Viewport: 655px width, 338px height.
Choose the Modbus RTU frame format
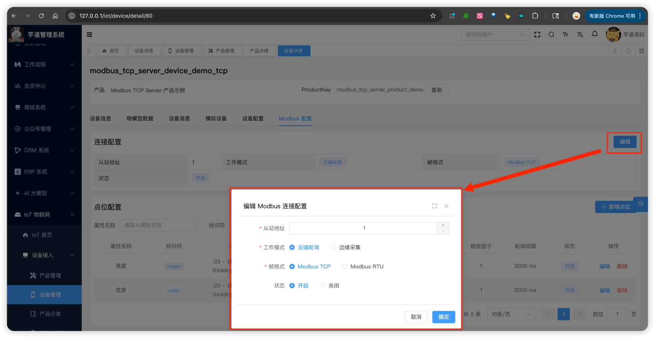[345, 267]
